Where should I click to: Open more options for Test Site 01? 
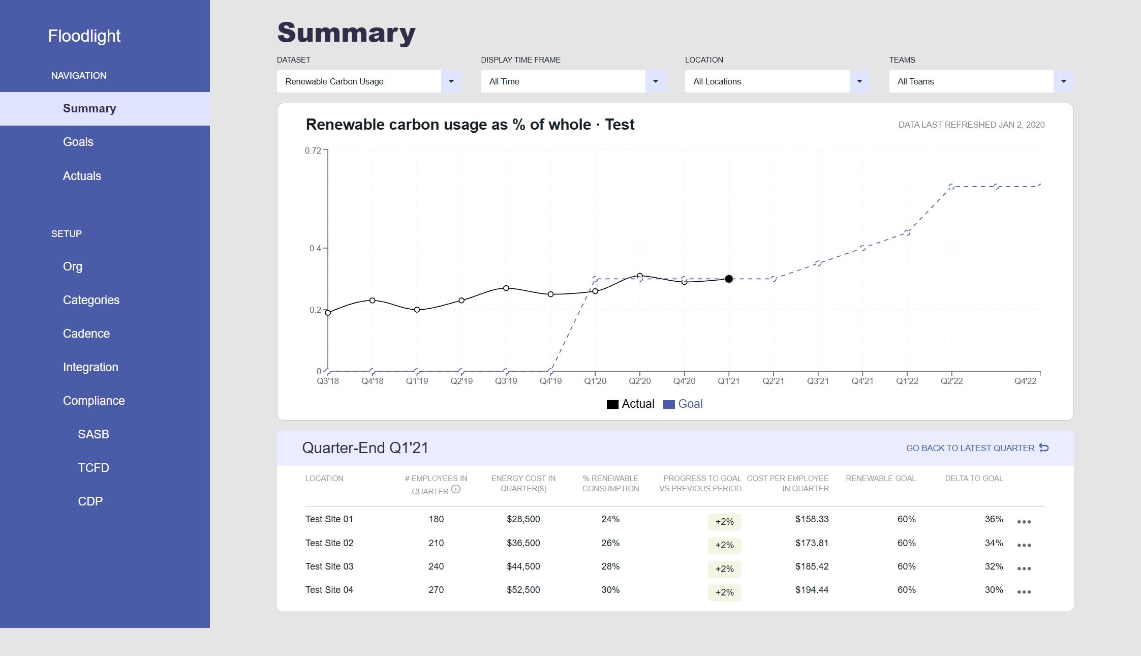coord(1024,522)
